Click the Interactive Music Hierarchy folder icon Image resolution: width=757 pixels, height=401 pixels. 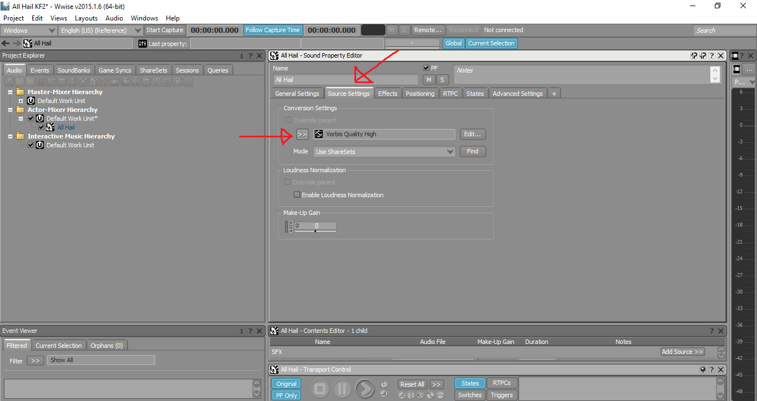click(21, 136)
